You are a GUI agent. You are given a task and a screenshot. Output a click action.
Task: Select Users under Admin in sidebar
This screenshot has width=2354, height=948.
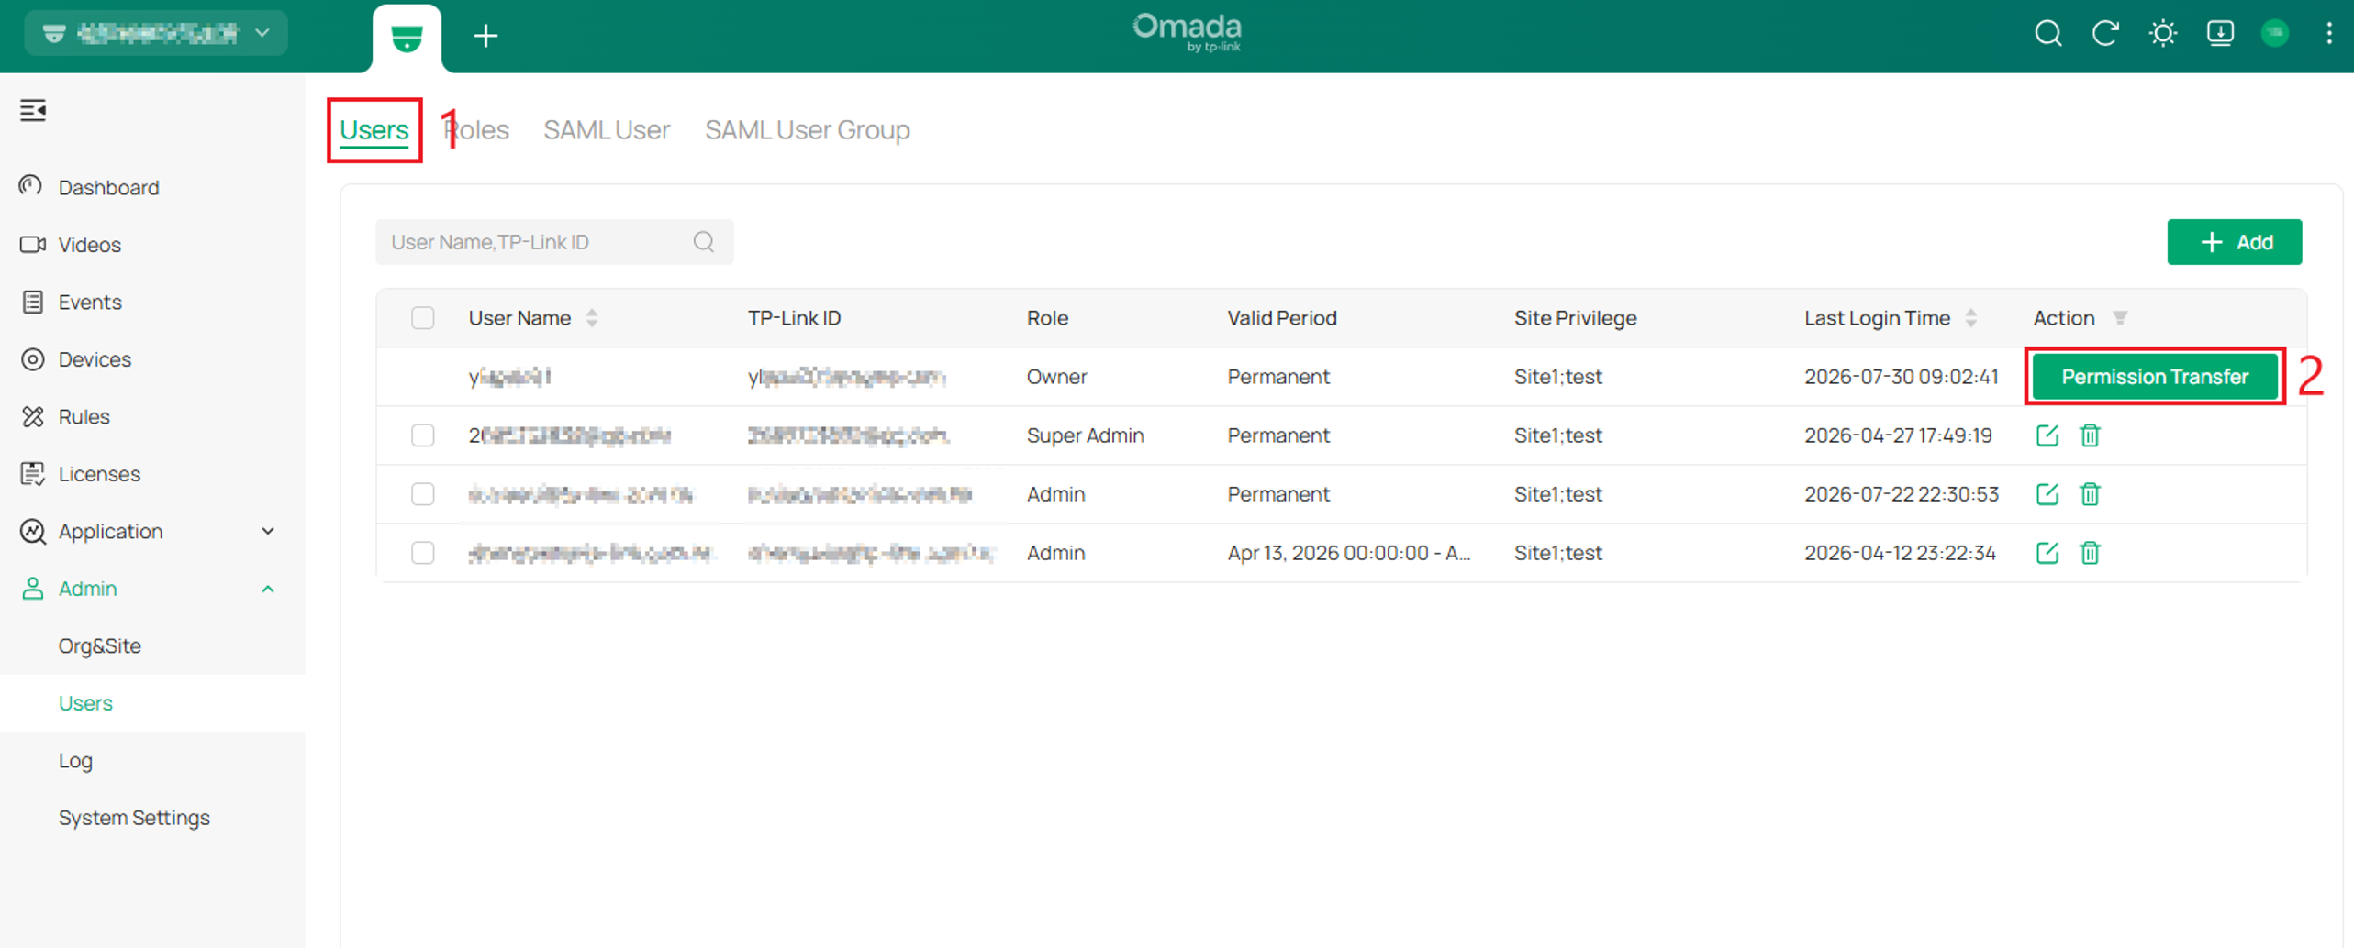click(85, 703)
